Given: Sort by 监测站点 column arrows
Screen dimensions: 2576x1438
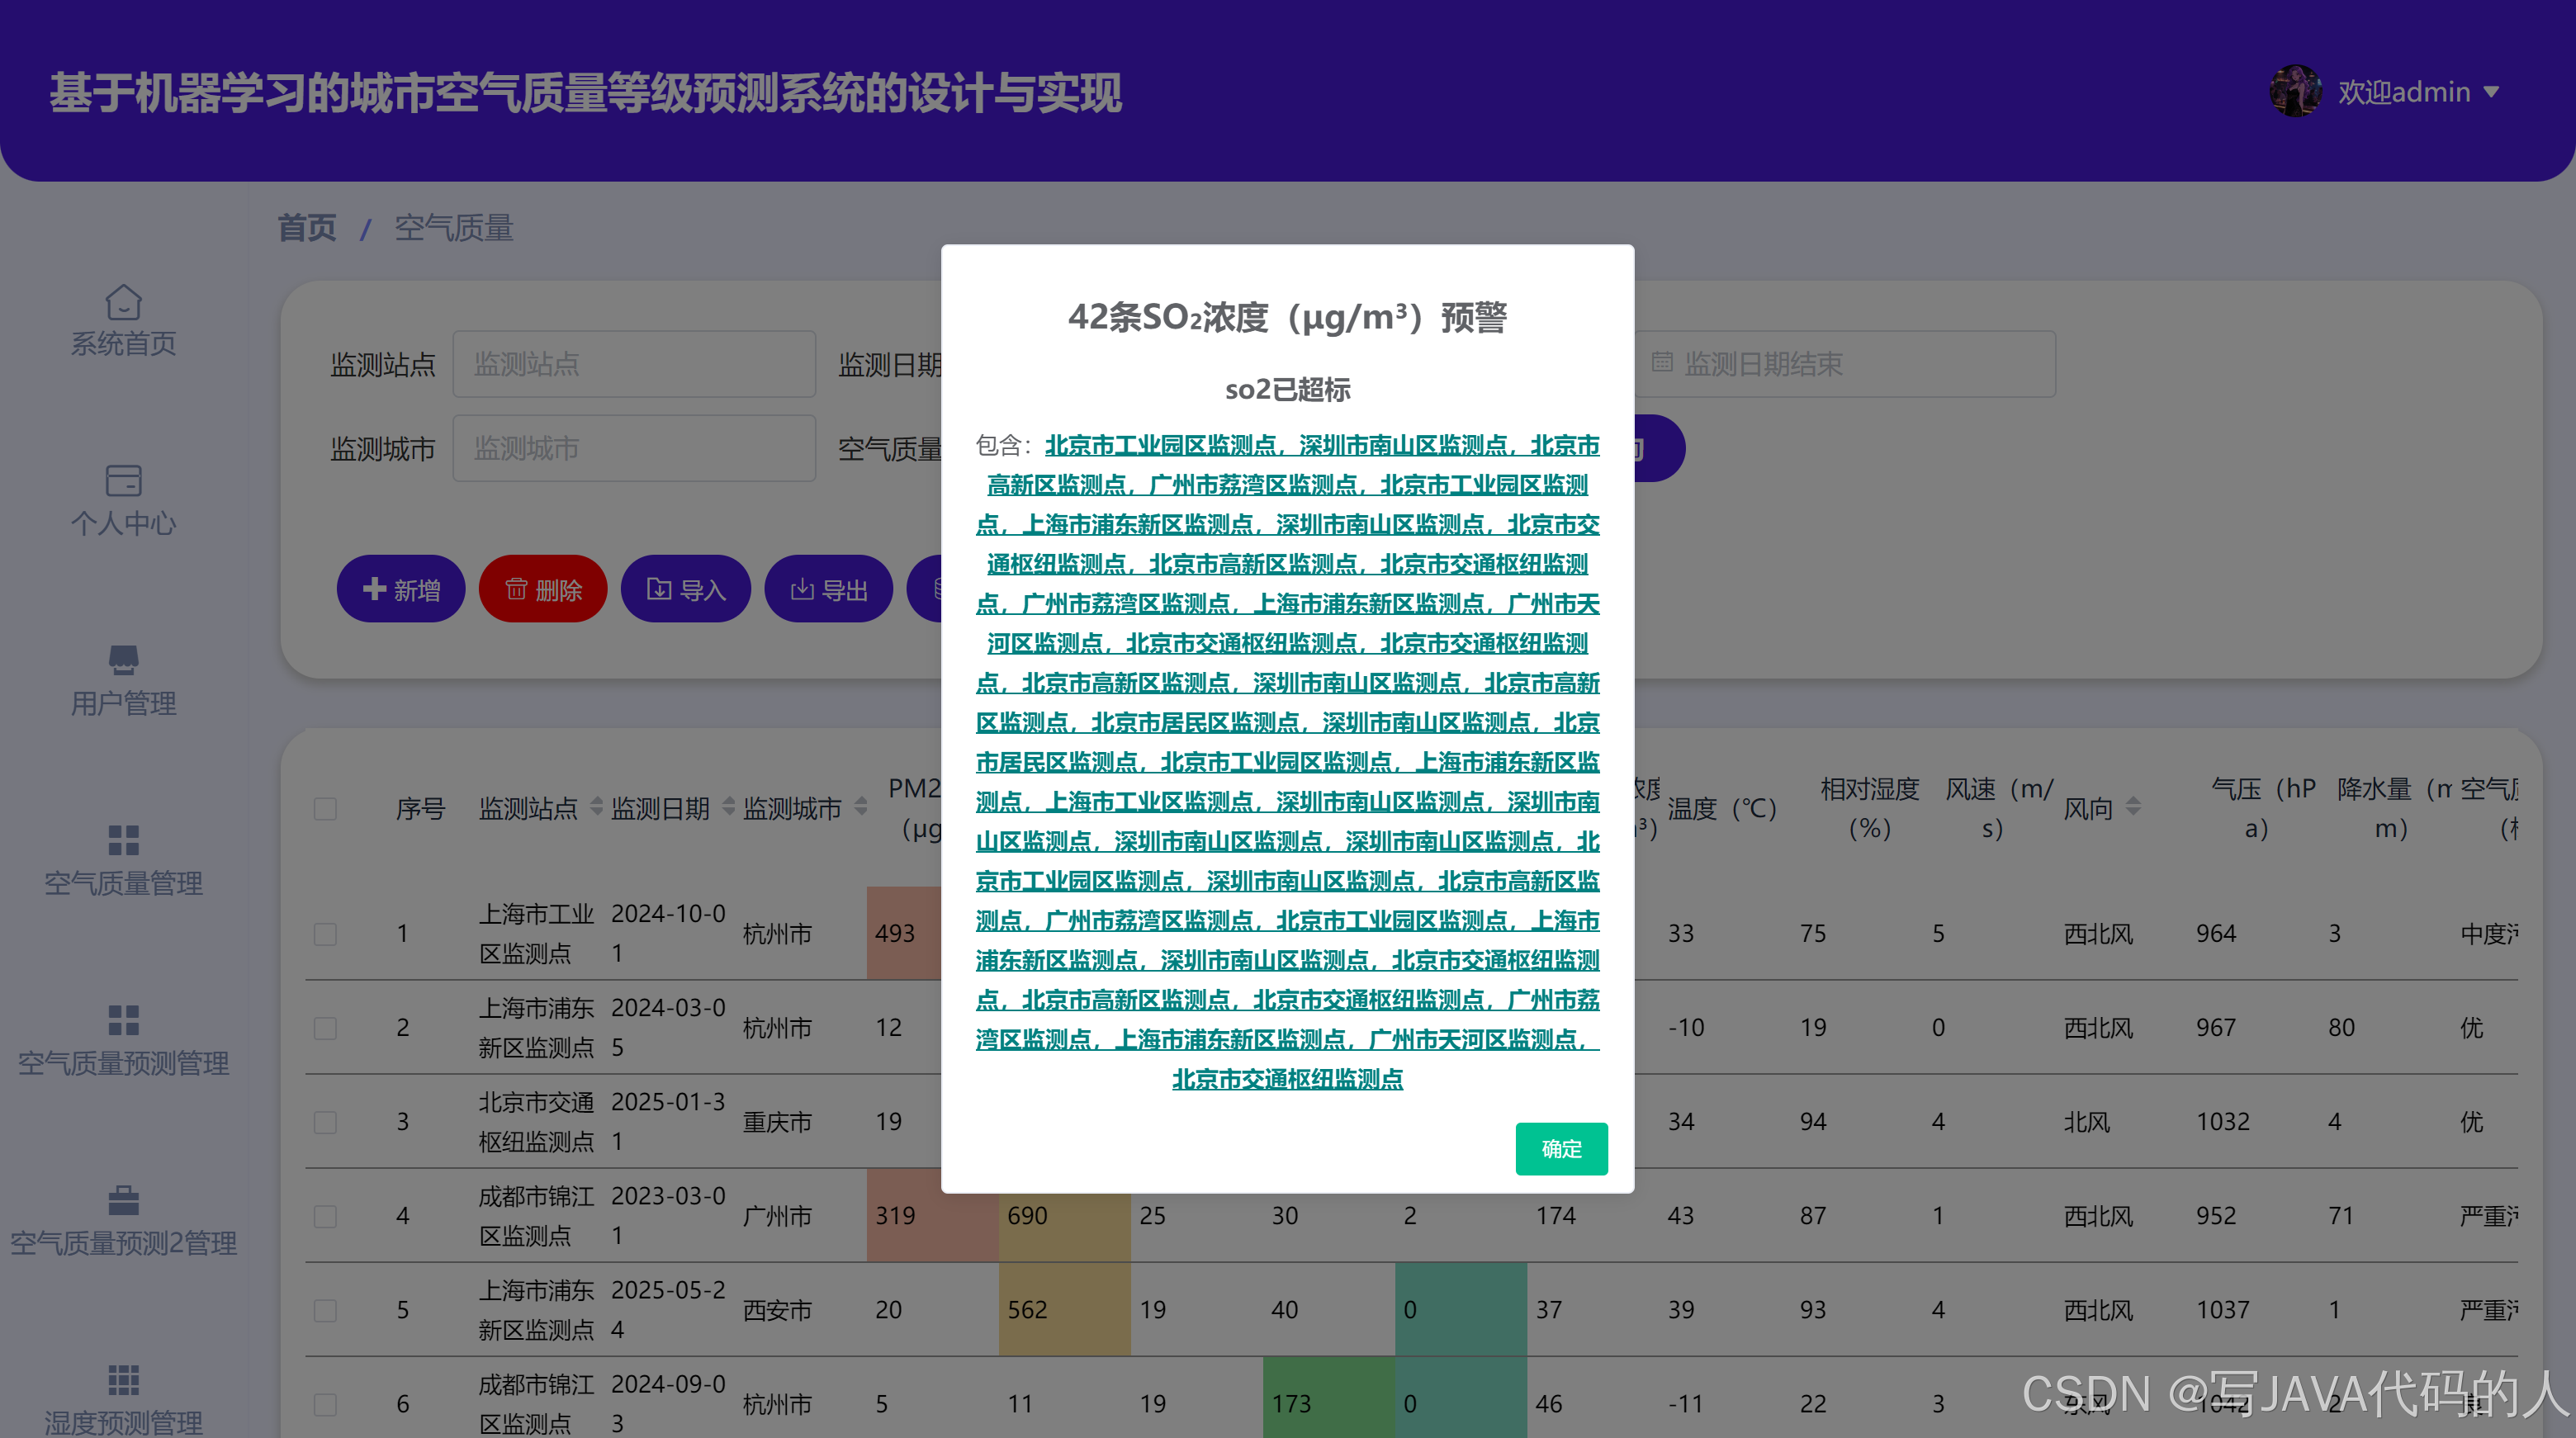Looking at the screenshot, I should [x=597, y=806].
